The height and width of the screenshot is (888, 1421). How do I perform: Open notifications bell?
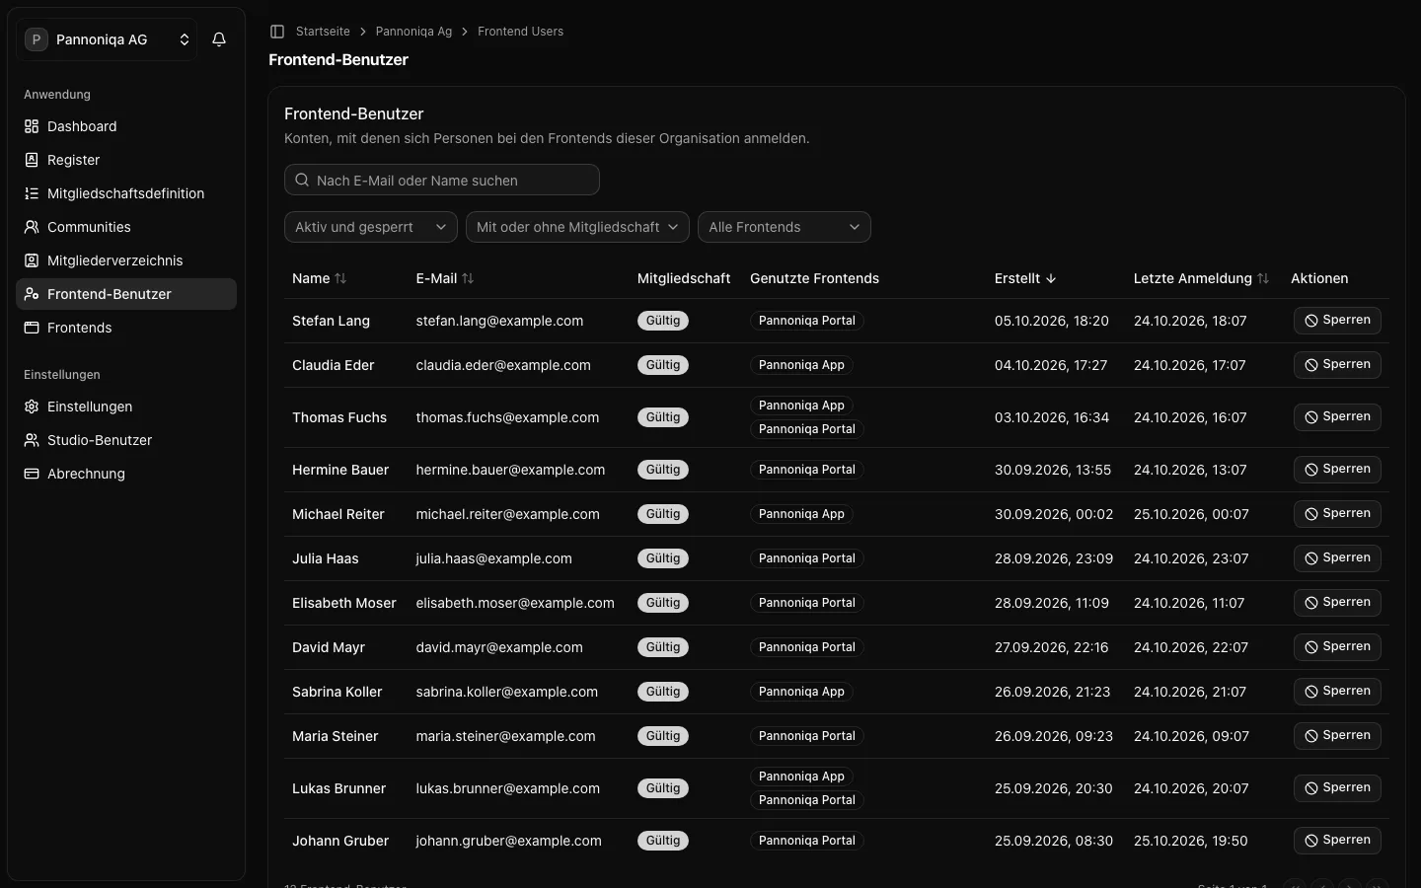click(x=219, y=39)
